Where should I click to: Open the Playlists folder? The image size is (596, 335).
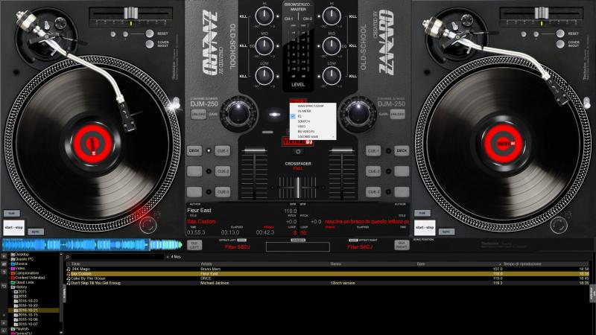click(22, 329)
